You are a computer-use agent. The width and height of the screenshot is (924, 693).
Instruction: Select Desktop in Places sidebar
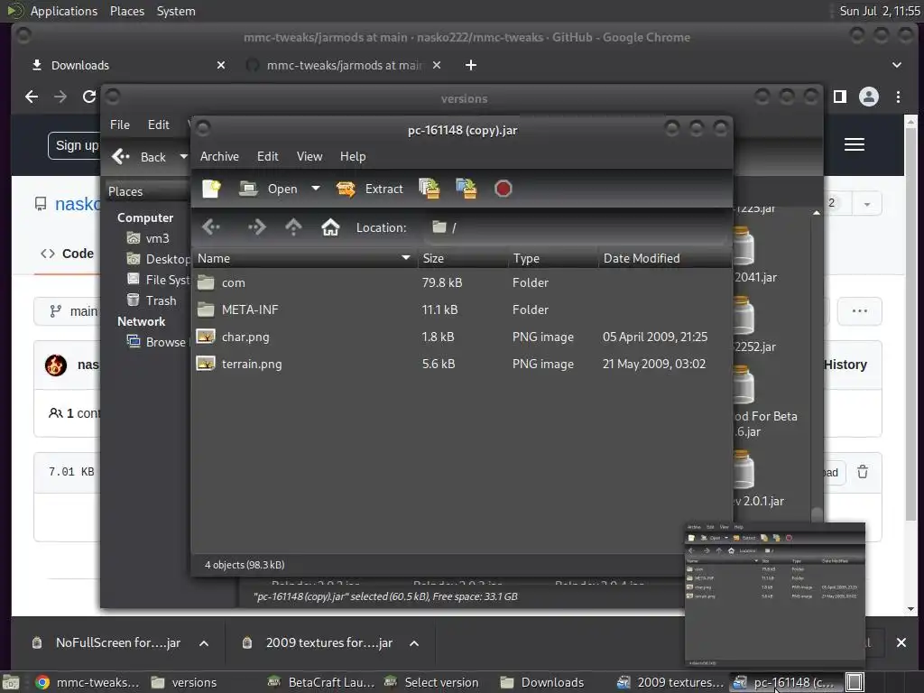(x=159, y=259)
